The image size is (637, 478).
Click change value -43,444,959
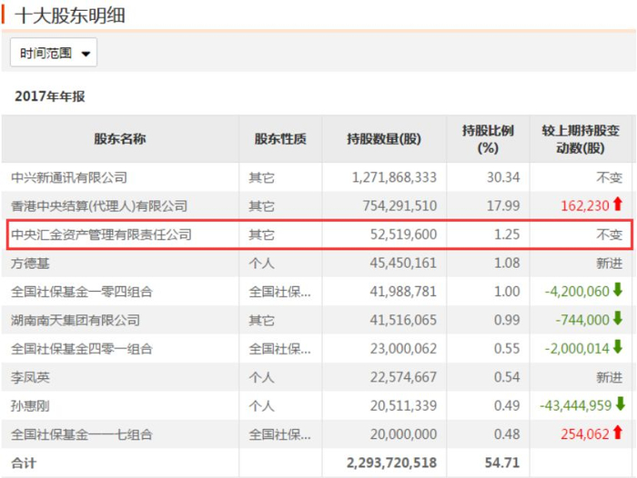[576, 406]
